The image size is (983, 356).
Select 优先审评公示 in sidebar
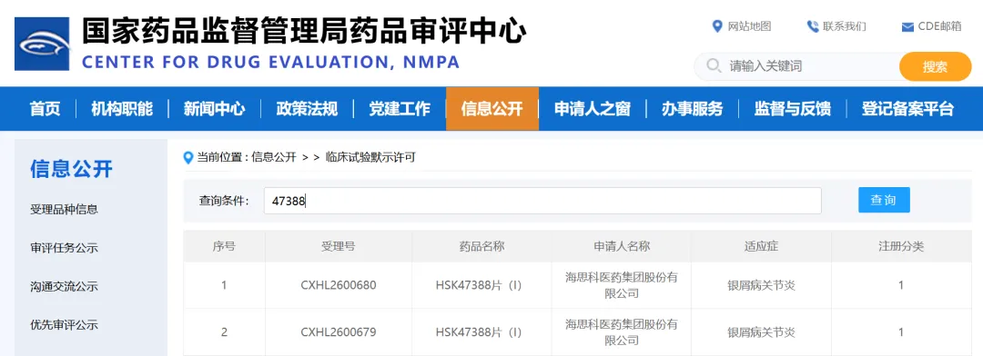pyautogui.click(x=64, y=325)
